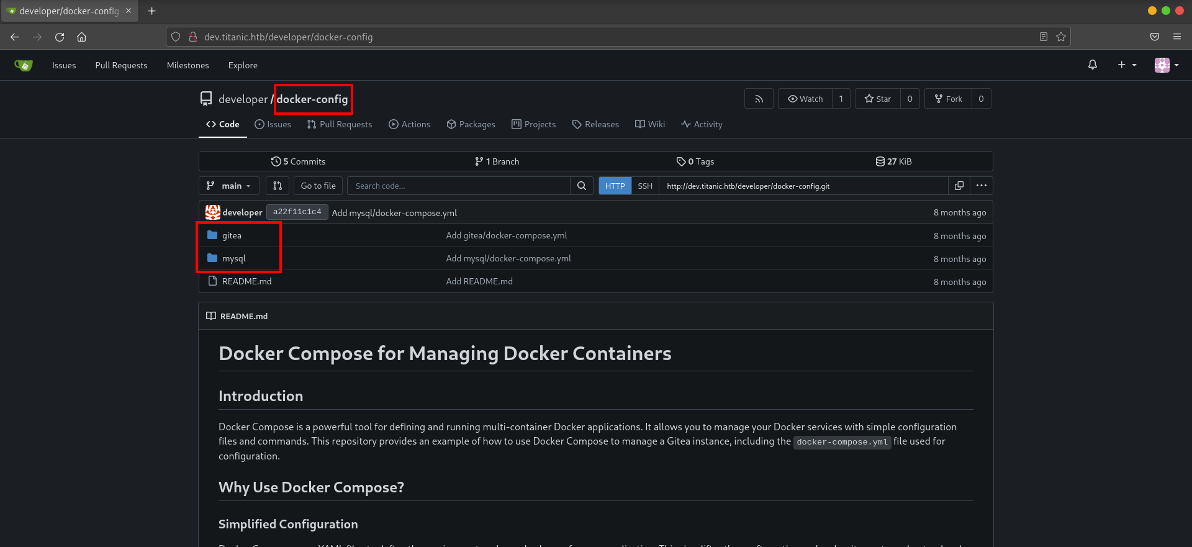
Task: Copy the clone URL with copy icon
Action: [x=959, y=186]
